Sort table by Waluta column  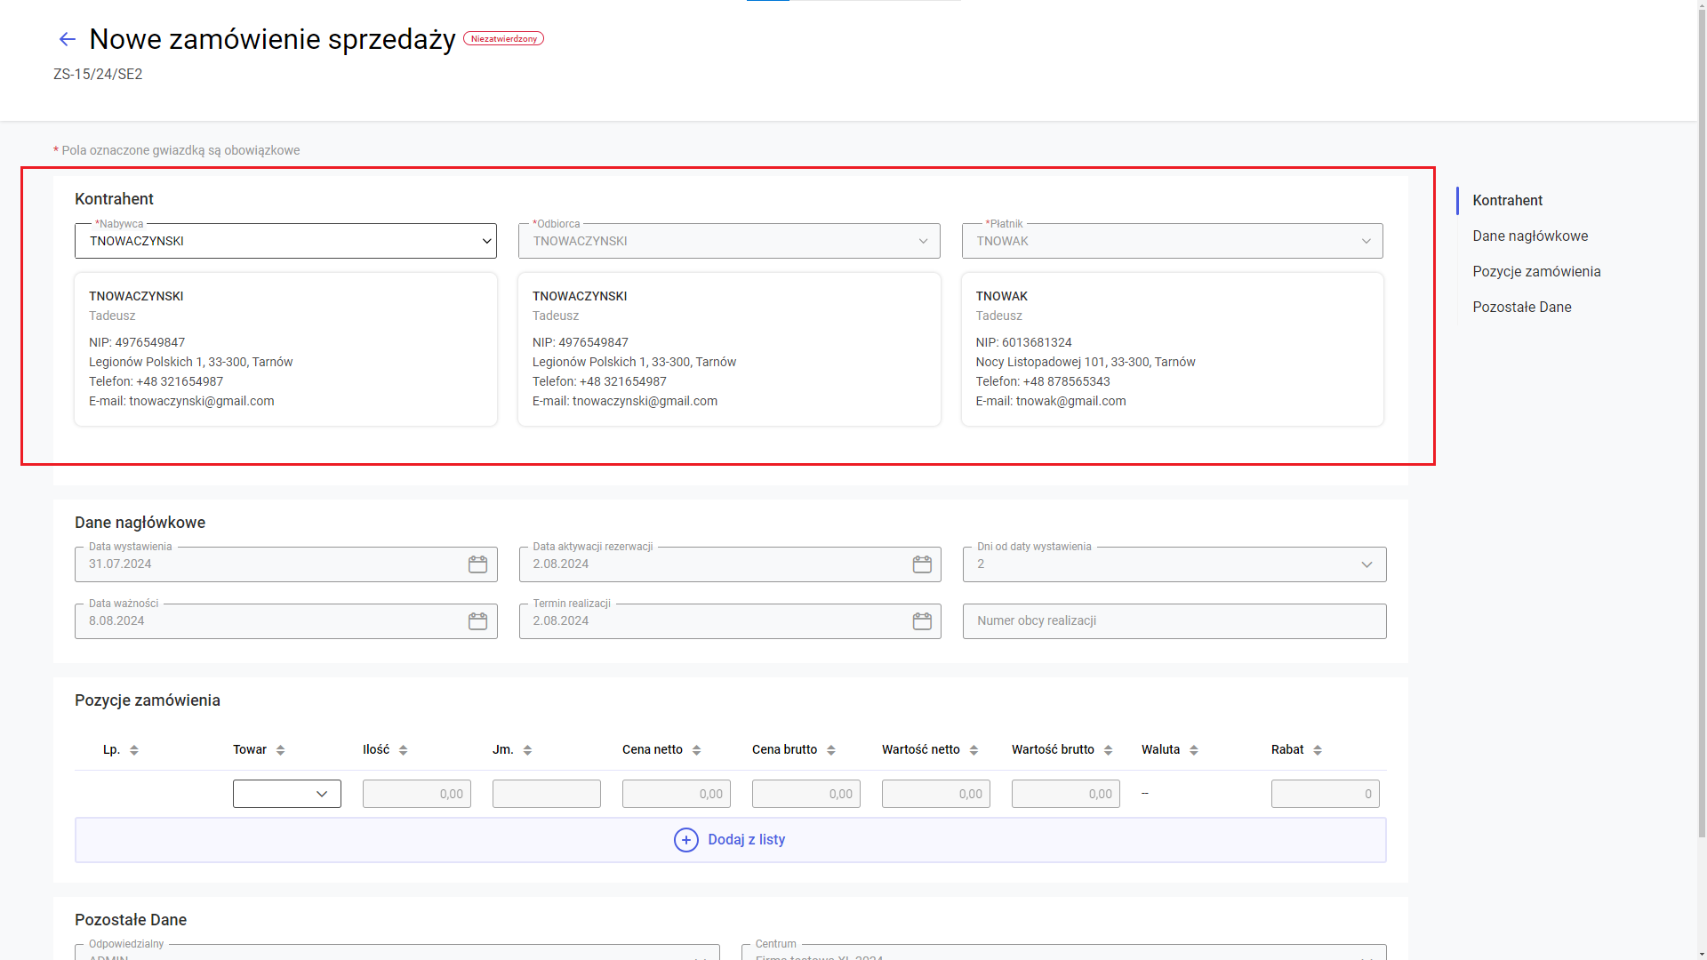coord(1193,750)
